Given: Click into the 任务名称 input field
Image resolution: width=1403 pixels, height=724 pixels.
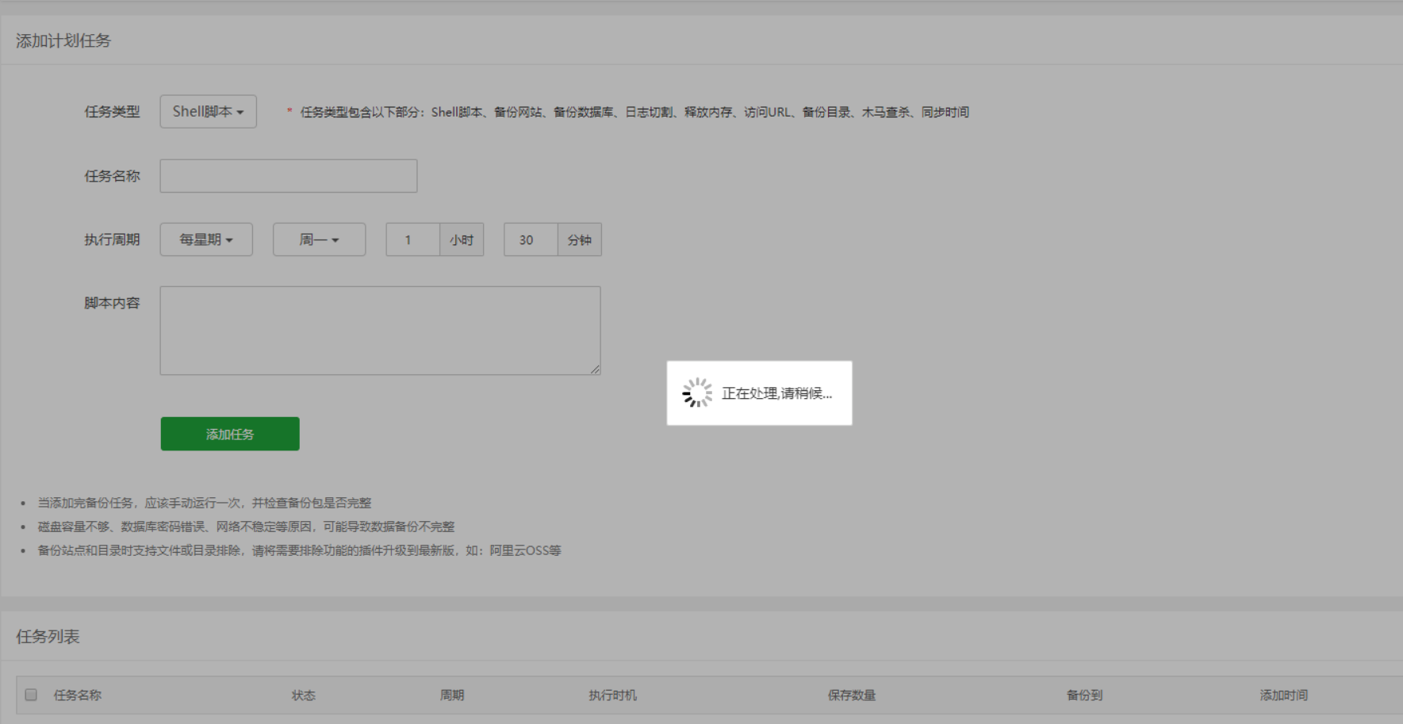Looking at the screenshot, I should [x=288, y=174].
